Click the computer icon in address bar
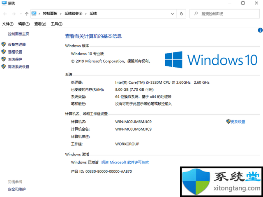 (34, 14)
